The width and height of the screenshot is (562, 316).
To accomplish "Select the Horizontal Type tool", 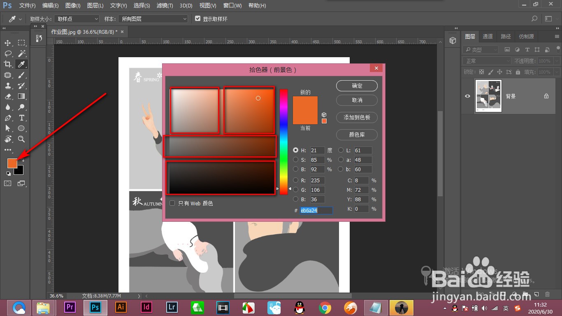I will point(21,118).
